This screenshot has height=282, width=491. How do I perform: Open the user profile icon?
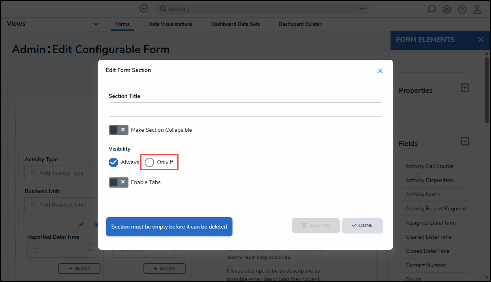(477, 9)
